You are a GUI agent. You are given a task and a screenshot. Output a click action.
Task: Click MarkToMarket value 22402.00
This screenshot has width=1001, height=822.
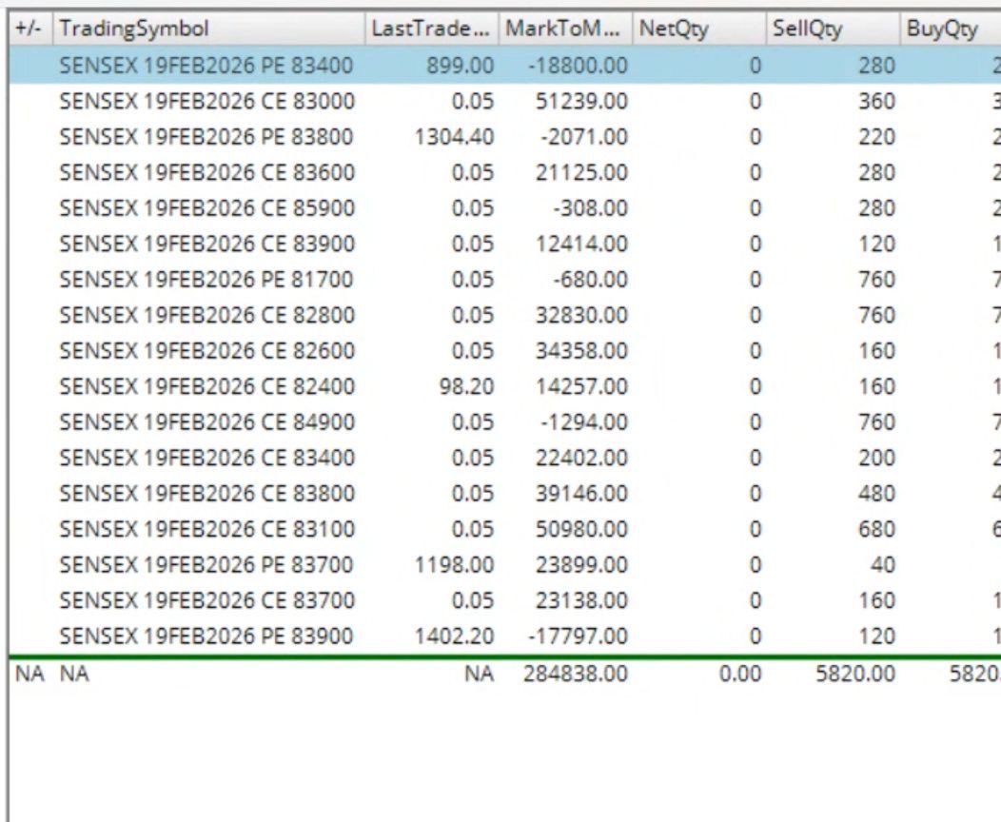pyautogui.click(x=581, y=459)
